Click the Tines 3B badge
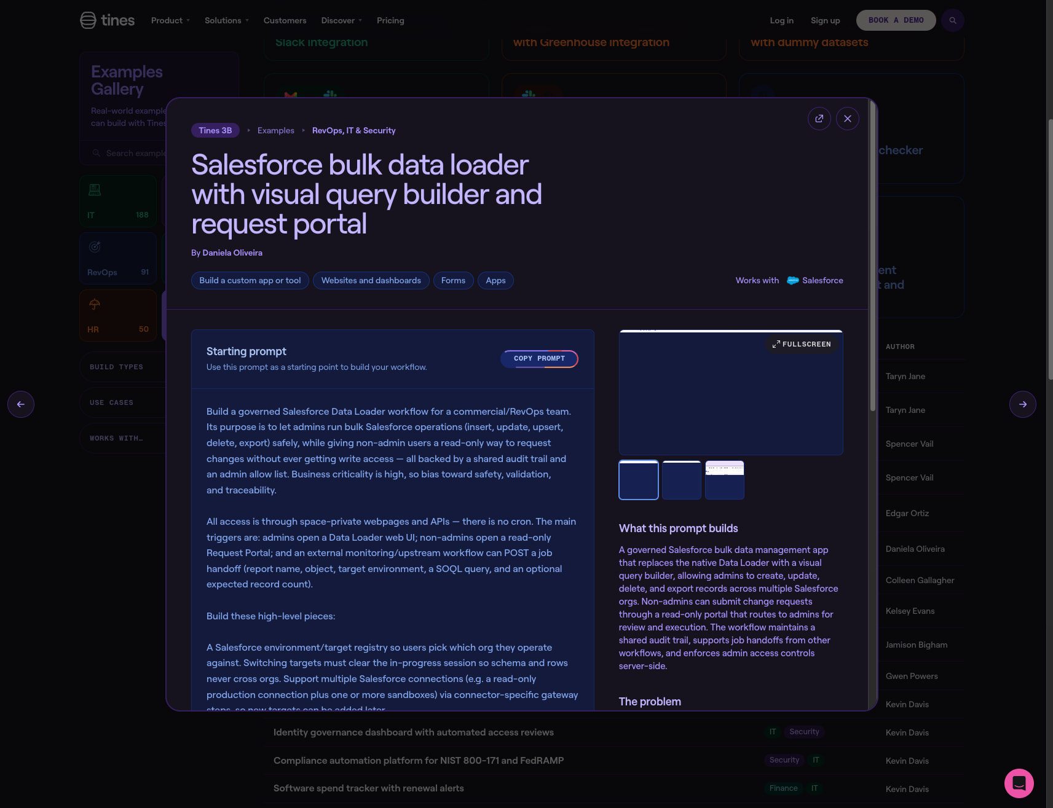This screenshot has height=808, width=1053. pyautogui.click(x=215, y=130)
